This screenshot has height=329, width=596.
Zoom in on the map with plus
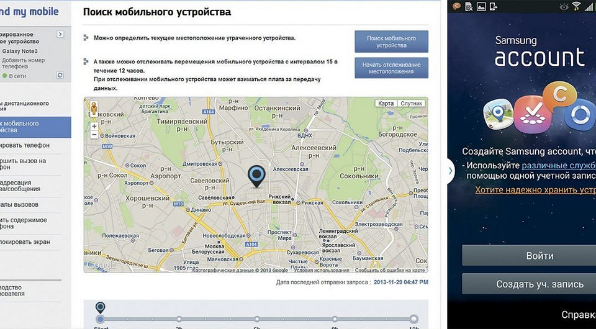[x=94, y=126]
